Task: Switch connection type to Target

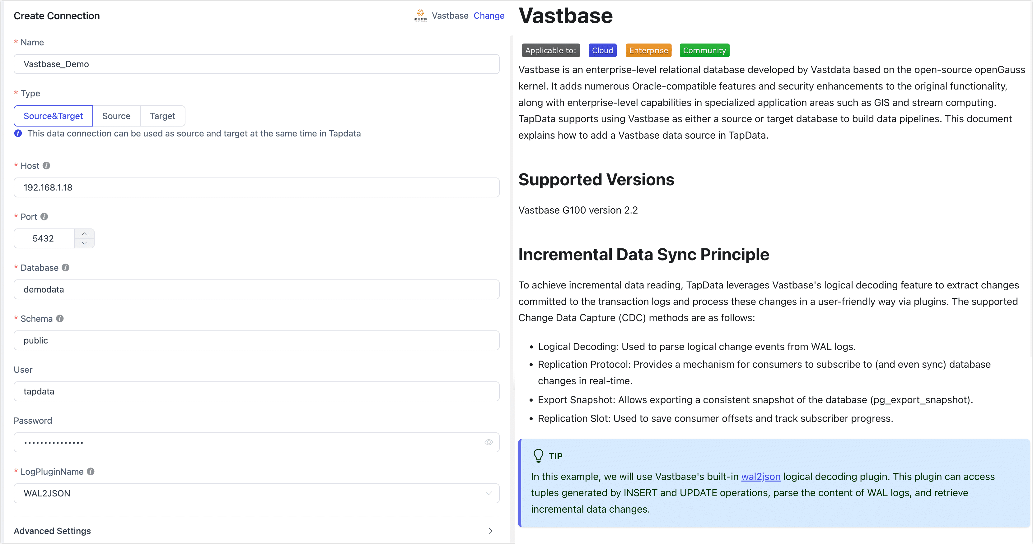Action: (x=162, y=116)
